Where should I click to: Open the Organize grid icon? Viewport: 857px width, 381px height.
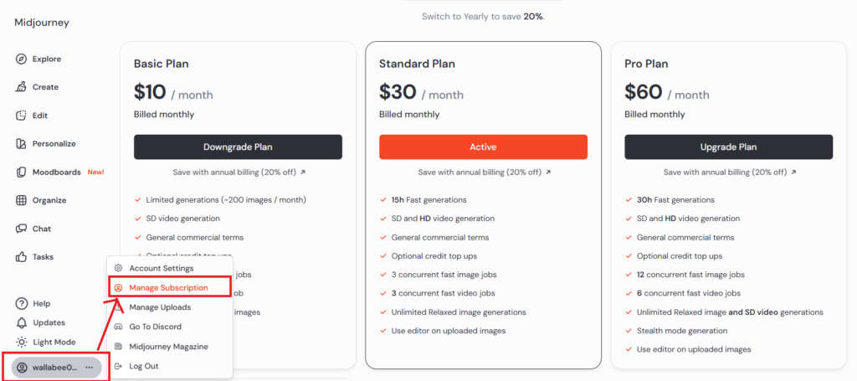(x=21, y=200)
